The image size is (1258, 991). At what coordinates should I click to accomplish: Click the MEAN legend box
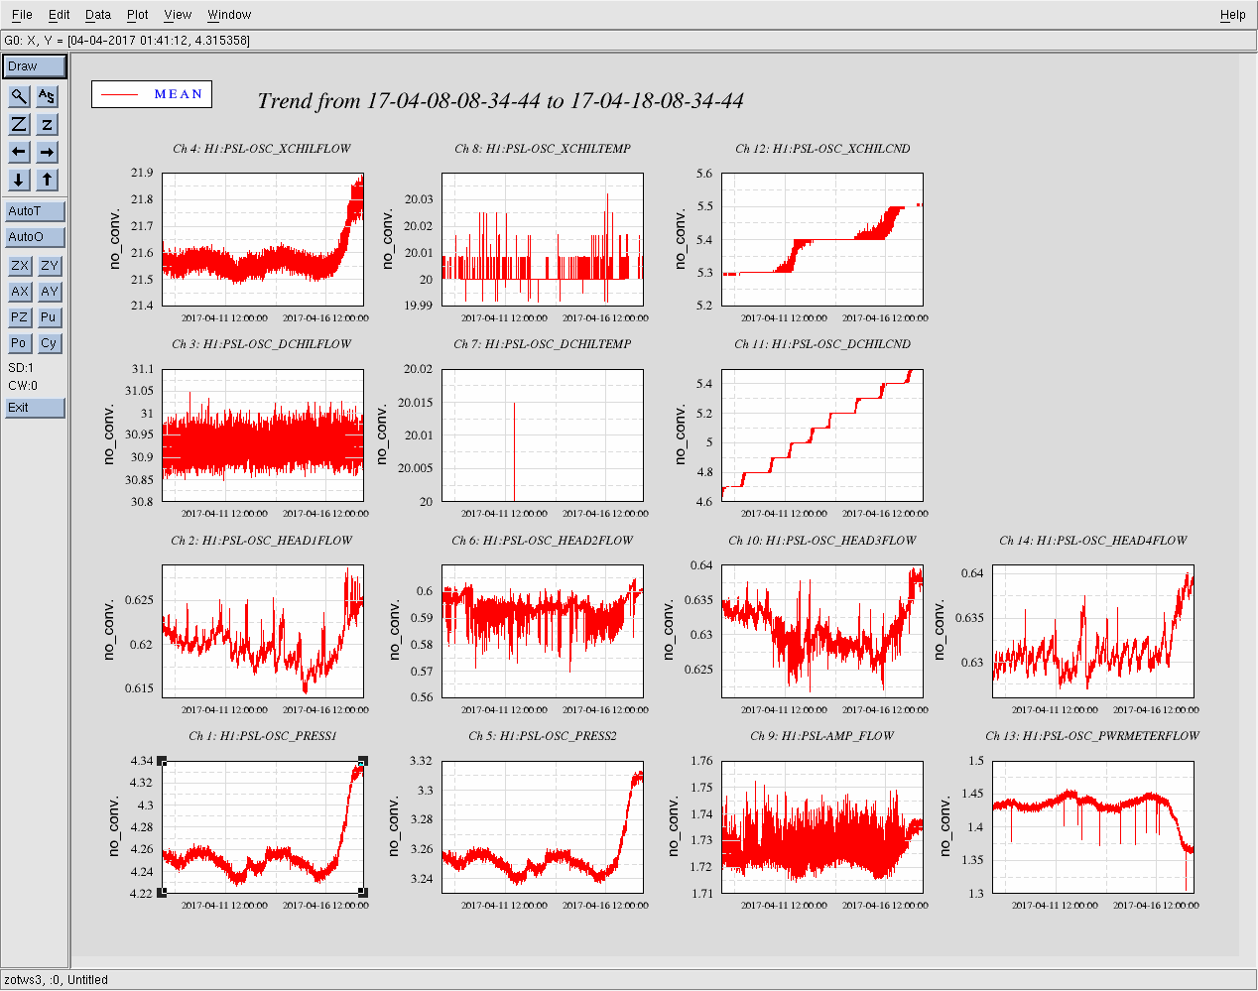point(152,94)
